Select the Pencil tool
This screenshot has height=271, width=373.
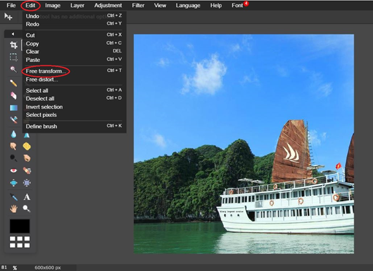point(13,83)
